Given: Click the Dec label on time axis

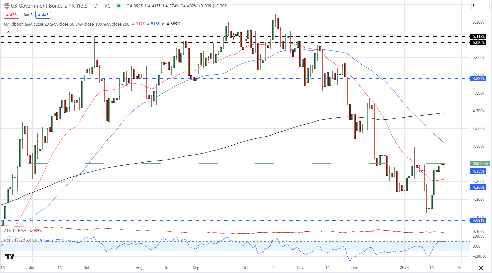Looking at the screenshot, I should (x=354, y=268).
